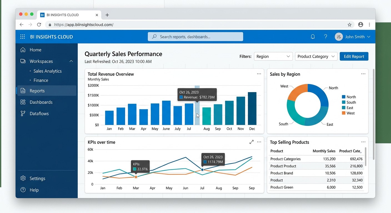Go back in browser
Viewport: 391px width, 213px height.
(21, 25)
